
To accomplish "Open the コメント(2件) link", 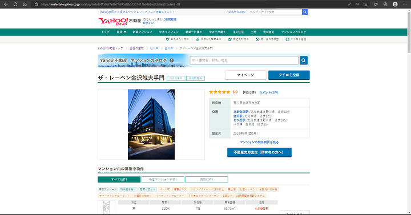I will click(x=269, y=92).
